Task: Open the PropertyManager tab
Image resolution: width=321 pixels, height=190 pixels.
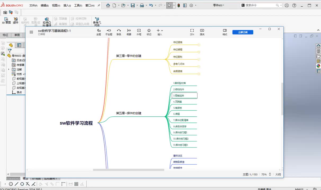Action: pos(19,45)
